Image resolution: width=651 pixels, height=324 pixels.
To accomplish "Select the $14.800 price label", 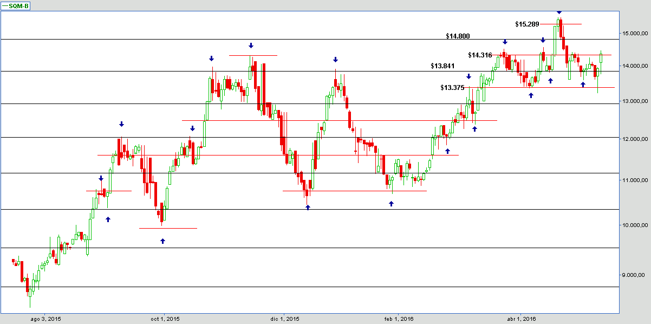I will (x=458, y=36).
